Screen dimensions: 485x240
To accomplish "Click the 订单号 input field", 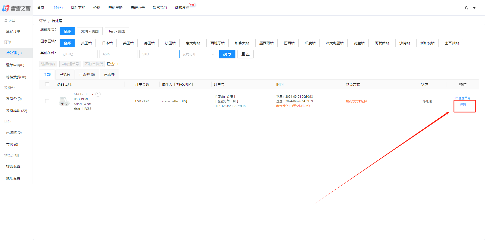I will tap(78, 54).
